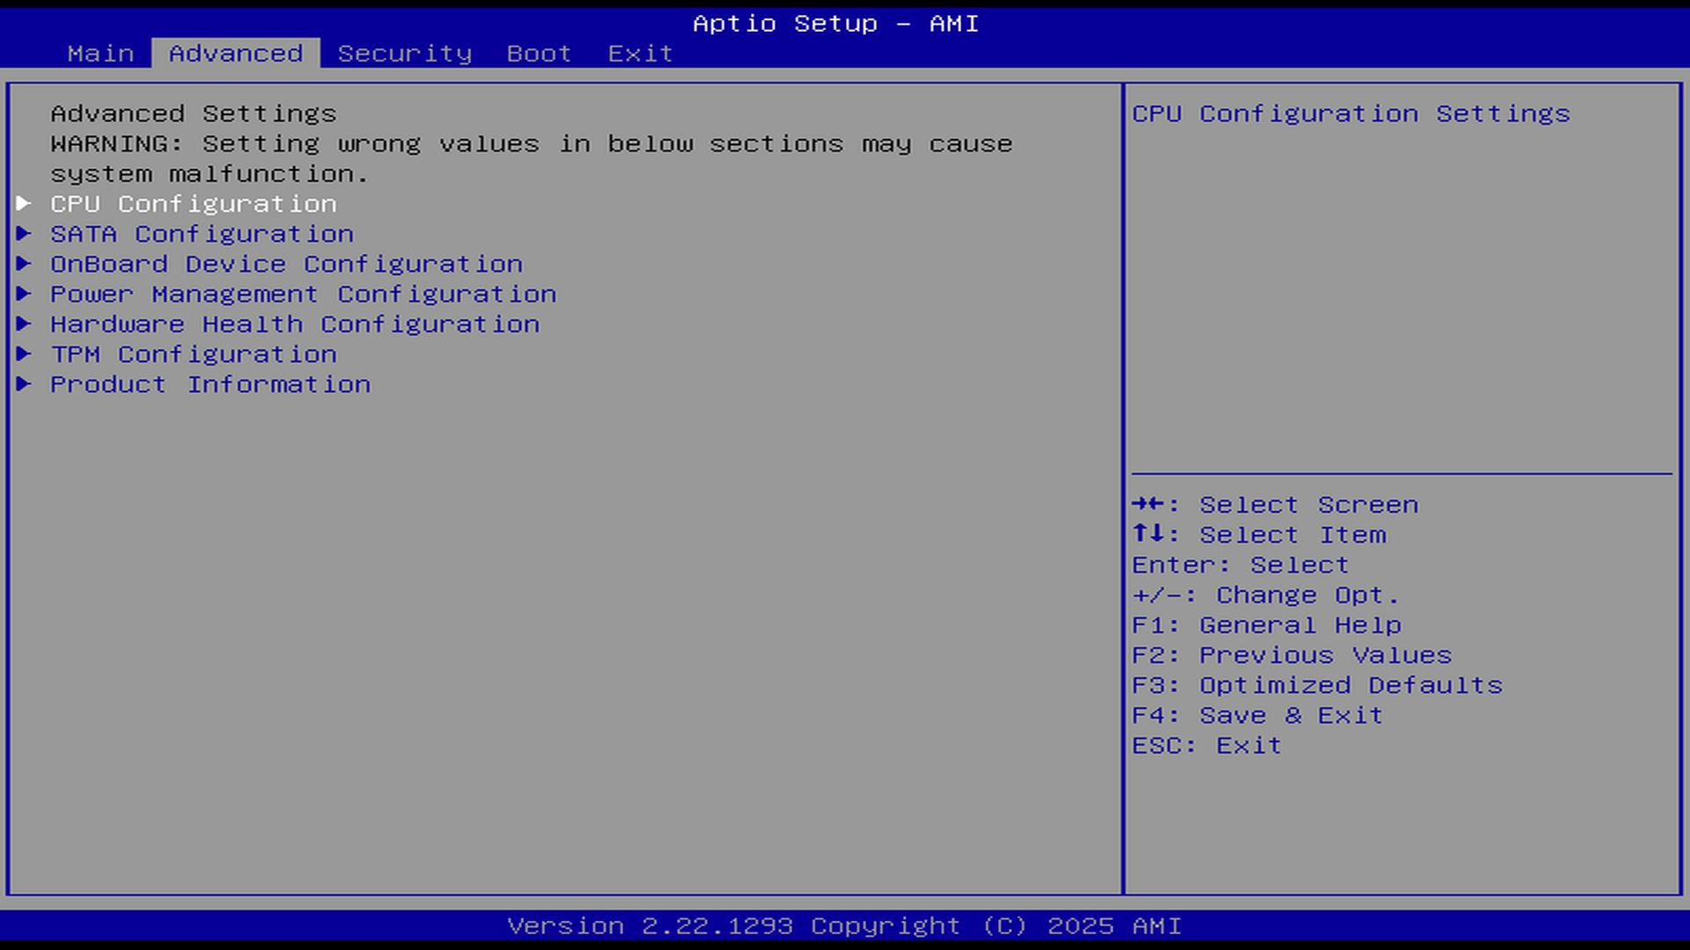Open Product Information entry
The height and width of the screenshot is (950, 1690).
pyautogui.click(x=210, y=384)
